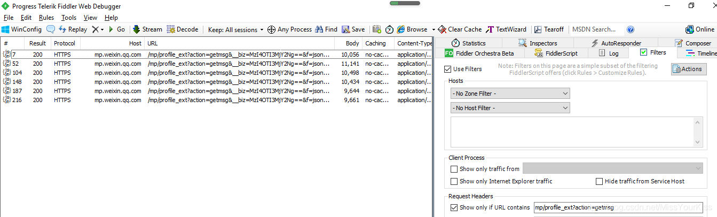Clear Cache from toolbar

point(460,29)
